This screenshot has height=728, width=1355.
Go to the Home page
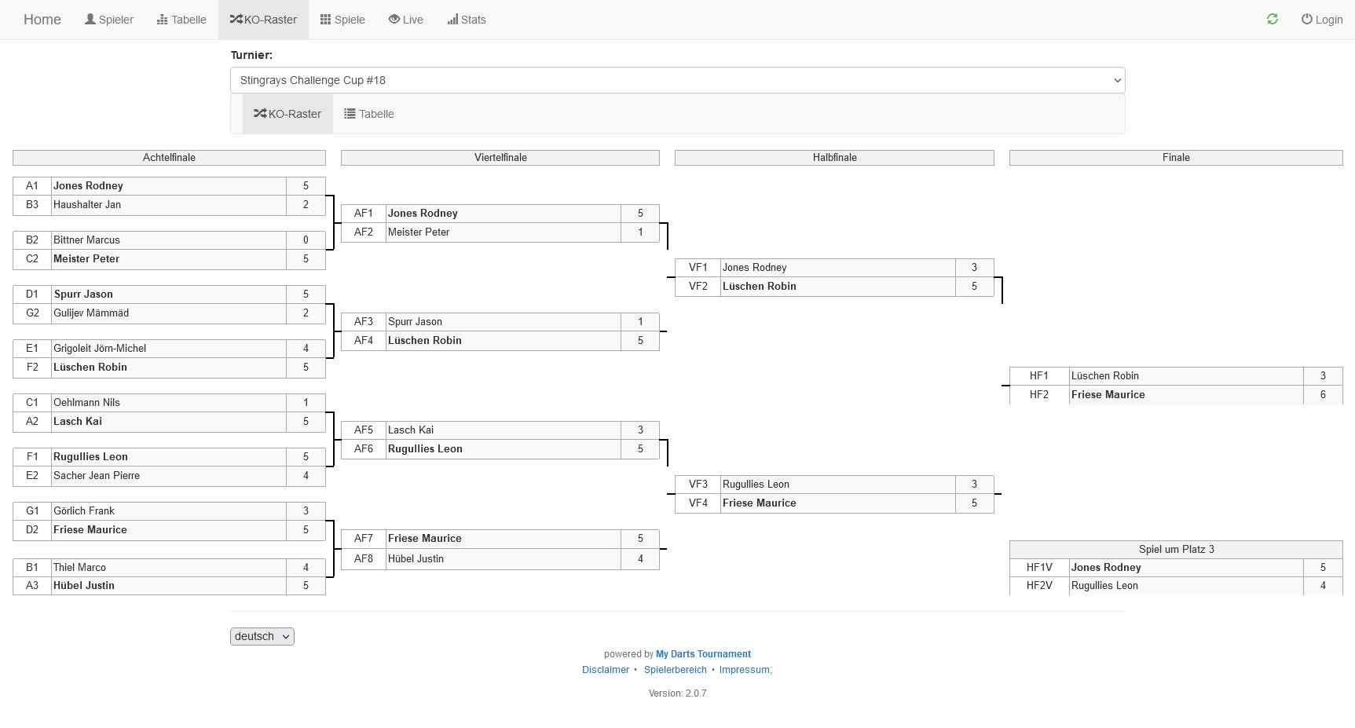tap(42, 20)
